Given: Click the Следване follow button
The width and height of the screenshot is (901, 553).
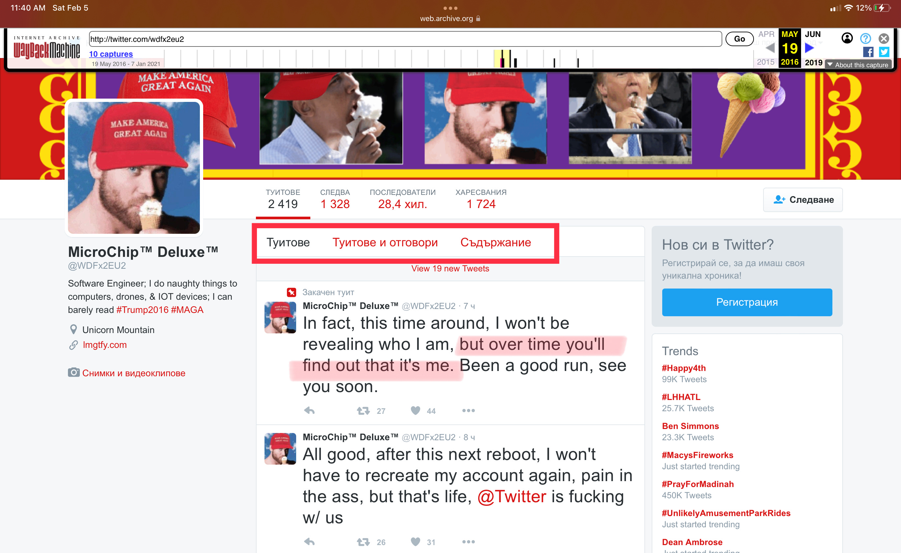Looking at the screenshot, I should (803, 200).
